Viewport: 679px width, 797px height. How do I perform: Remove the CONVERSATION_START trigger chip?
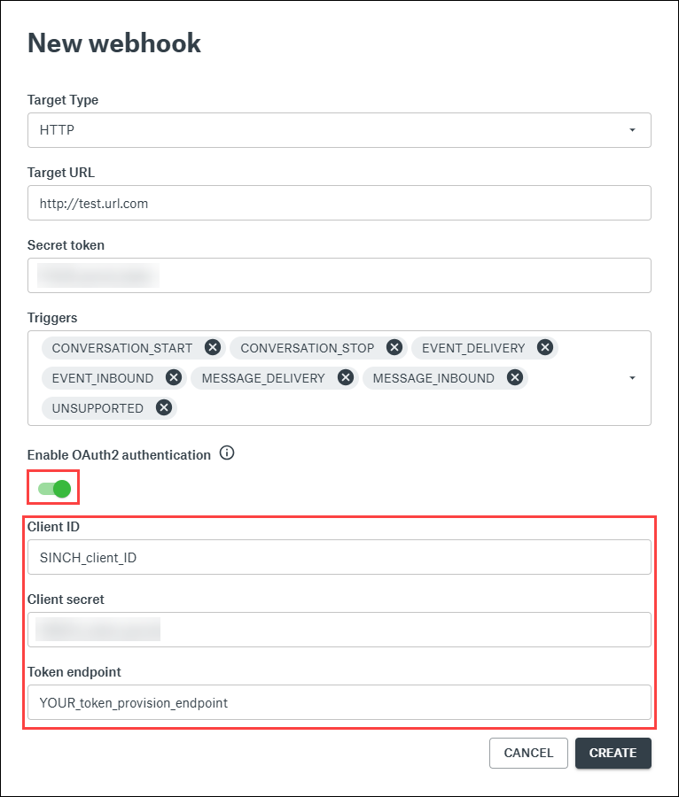coord(212,348)
